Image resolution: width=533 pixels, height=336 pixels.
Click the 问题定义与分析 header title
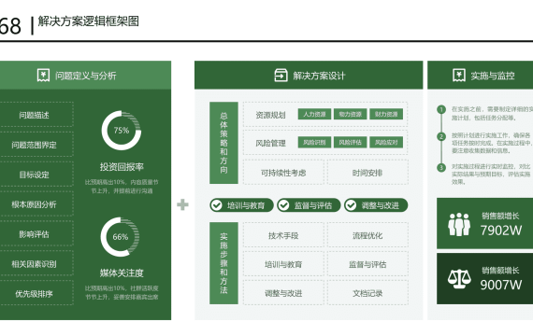86,76
